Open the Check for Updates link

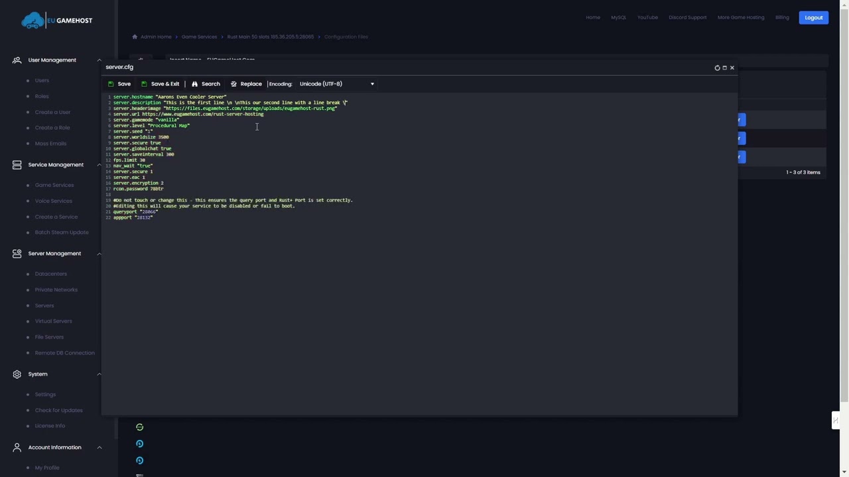58,411
